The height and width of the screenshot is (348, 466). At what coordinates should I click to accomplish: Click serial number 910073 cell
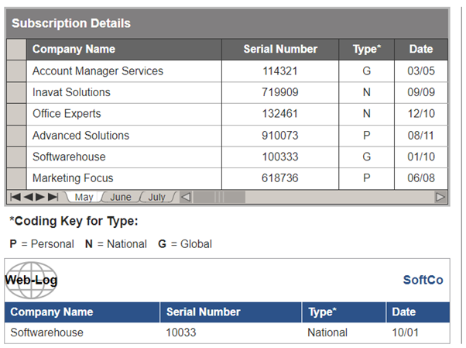tap(280, 136)
